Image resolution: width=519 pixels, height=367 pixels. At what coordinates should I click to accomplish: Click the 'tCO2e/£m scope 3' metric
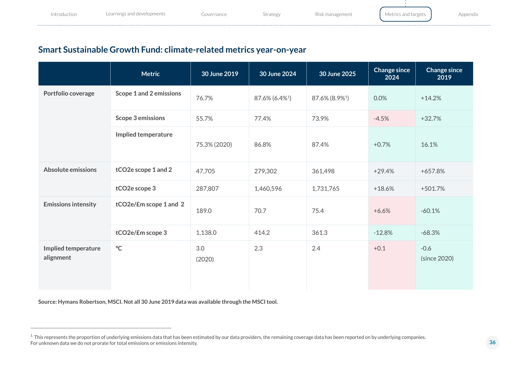point(141,233)
